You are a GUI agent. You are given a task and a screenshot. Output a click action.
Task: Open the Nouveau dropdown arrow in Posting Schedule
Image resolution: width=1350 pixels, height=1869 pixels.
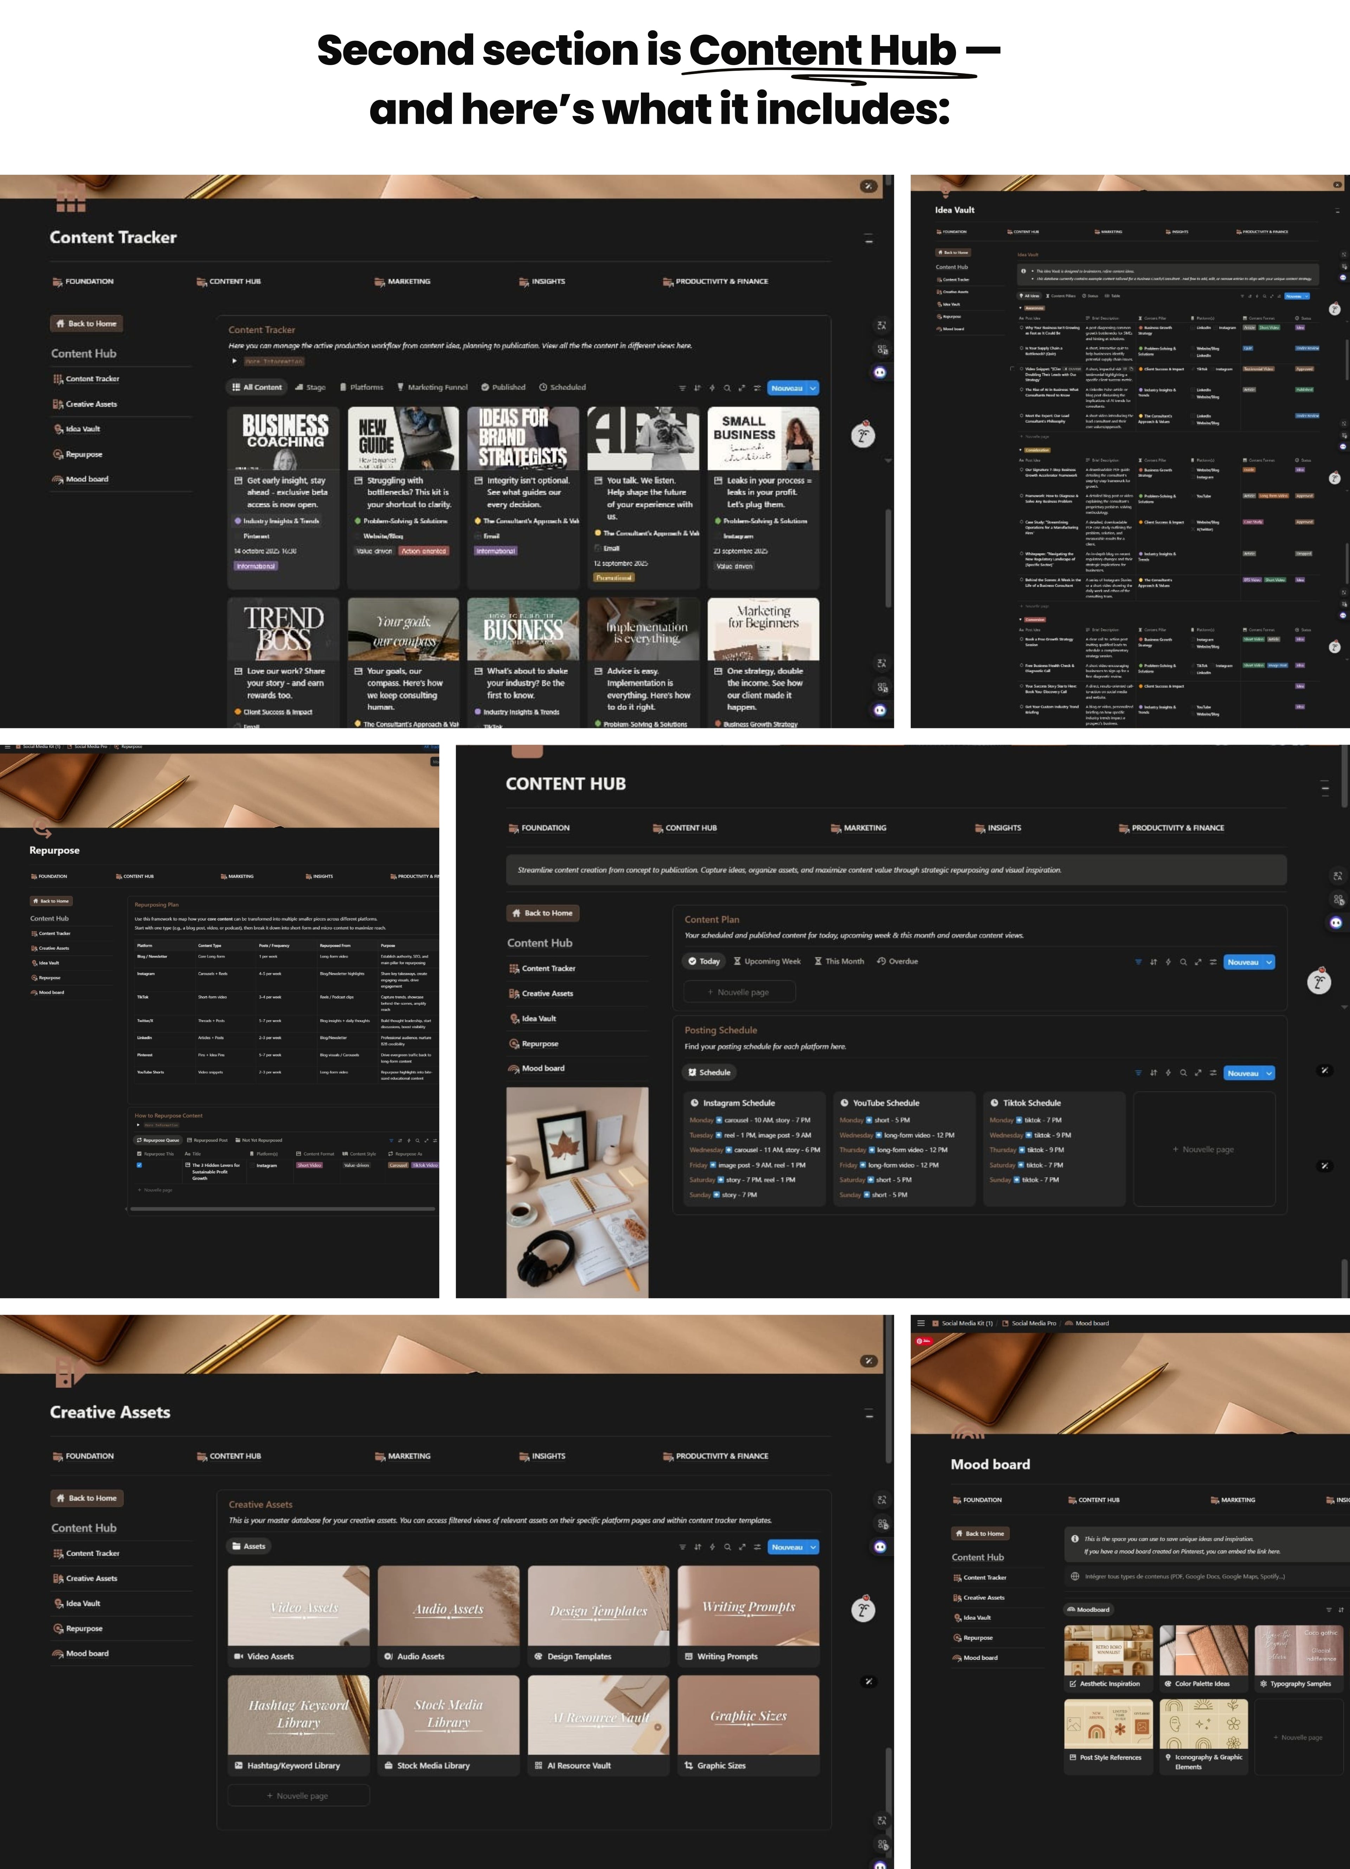point(1269,1073)
